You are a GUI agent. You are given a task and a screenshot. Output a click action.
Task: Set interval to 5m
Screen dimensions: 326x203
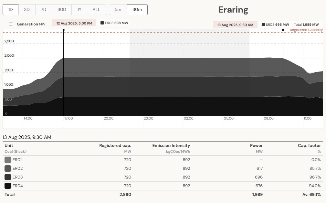tap(118, 10)
